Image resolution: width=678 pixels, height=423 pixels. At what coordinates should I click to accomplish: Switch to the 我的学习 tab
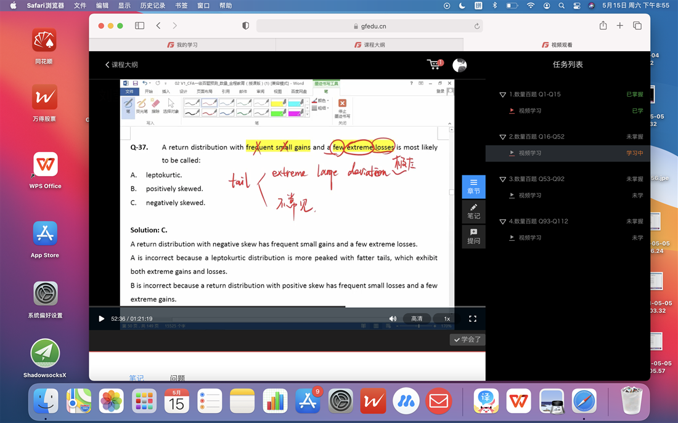click(182, 45)
